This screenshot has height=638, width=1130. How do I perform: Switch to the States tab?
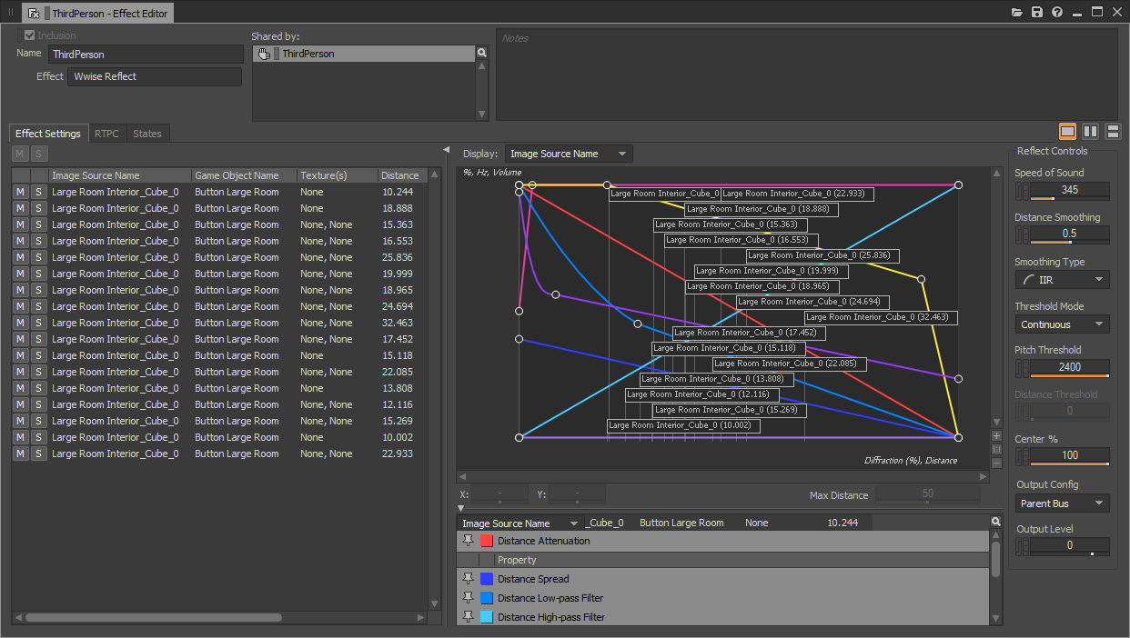[147, 134]
